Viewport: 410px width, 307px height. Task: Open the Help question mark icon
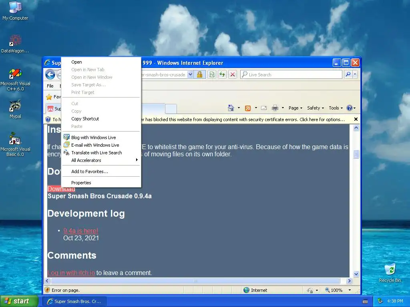tap(349, 108)
